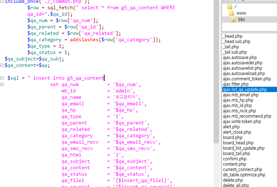Open alert_close.php file

pyautogui.click(x=237, y=132)
